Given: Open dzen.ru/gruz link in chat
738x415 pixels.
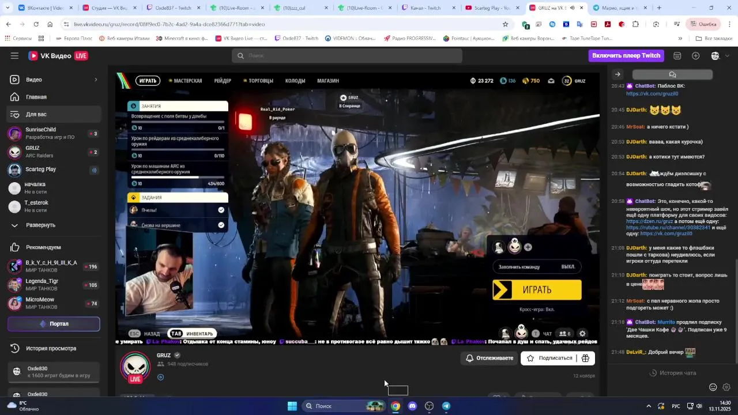Looking at the screenshot, I should [650, 221].
